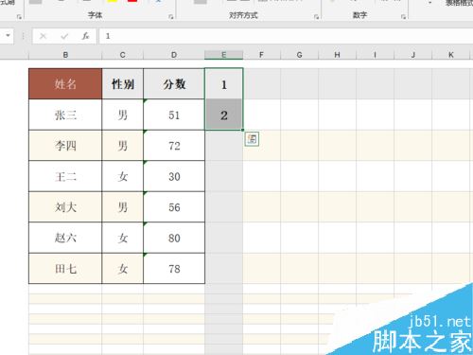The image size is (473, 355).
Task: Select the score cell 78
Action: [174, 269]
